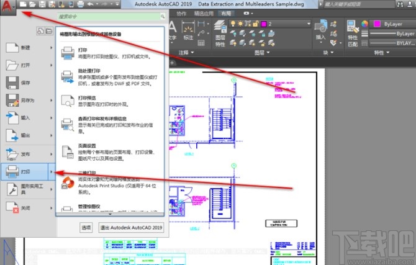Click the Save As icon in quick access toolbar
The height and width of the screenshot is (265, 416).
pyautogui.click(x=52, y=4)
